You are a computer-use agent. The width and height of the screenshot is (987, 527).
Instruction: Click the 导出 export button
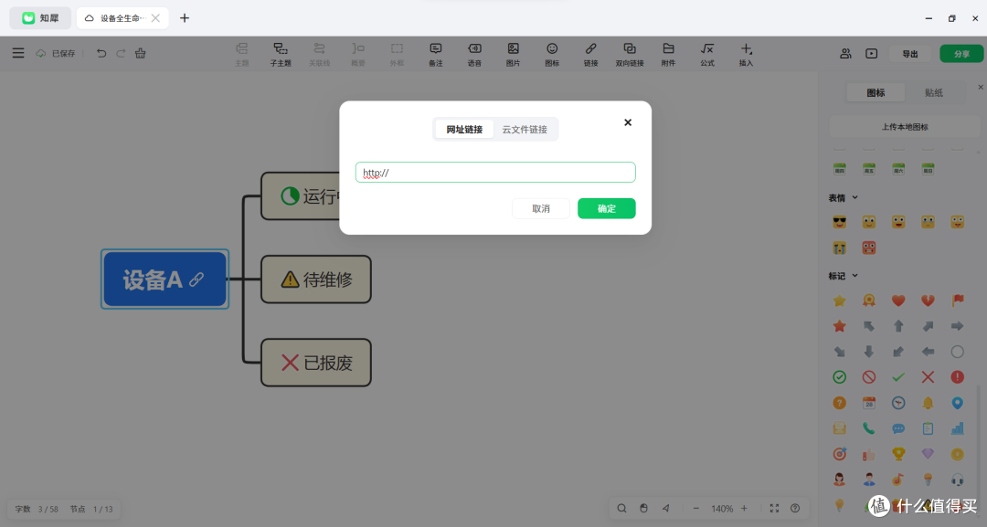pos(910,54)
